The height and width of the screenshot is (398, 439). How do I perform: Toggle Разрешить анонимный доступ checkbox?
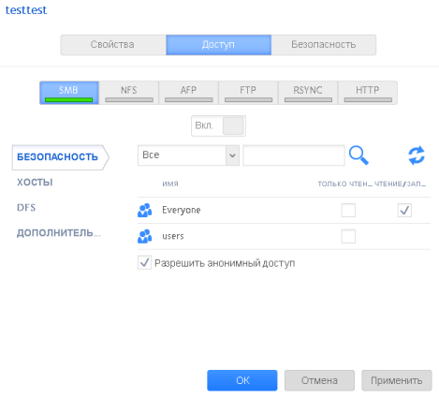pos(144,263)
